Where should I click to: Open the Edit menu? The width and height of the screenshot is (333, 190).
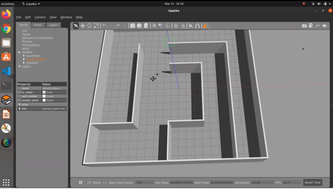[x=28, y=17]
